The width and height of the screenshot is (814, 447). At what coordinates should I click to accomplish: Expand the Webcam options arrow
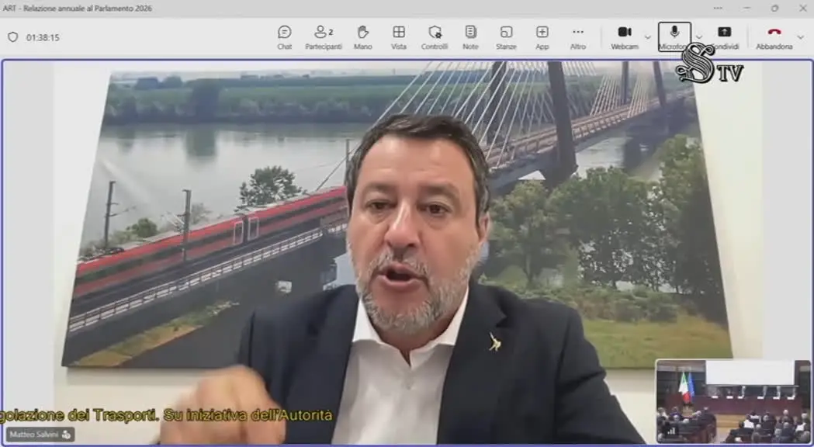click(647, 37)
